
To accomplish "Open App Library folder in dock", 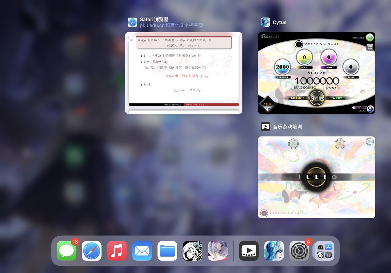I will [x=325, y=251].
